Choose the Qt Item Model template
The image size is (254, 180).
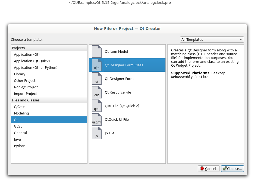(127, 51)
